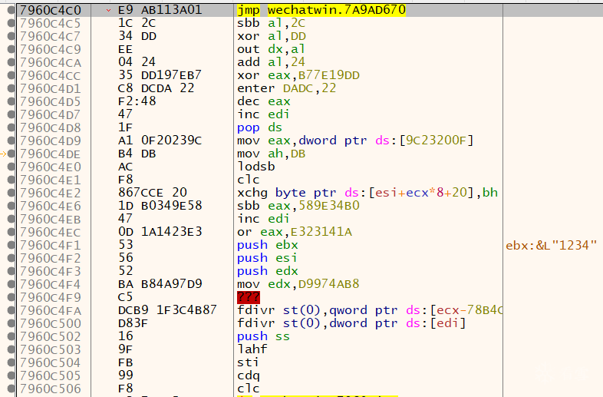Click the push esi instruction
Image resolution: width=603 pixels, height=397 pixels.
267,258
